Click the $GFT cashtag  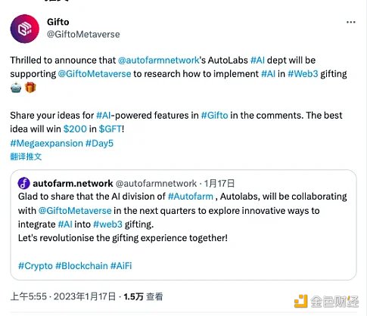110,129
